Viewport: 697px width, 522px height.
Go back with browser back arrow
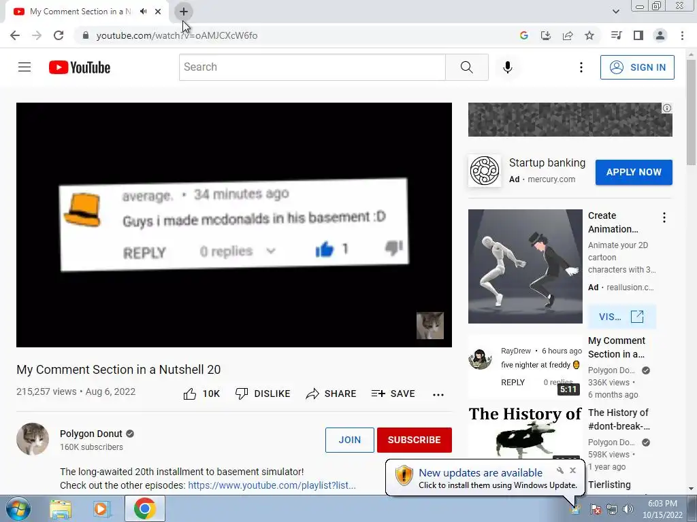click(x=15, y=35)
